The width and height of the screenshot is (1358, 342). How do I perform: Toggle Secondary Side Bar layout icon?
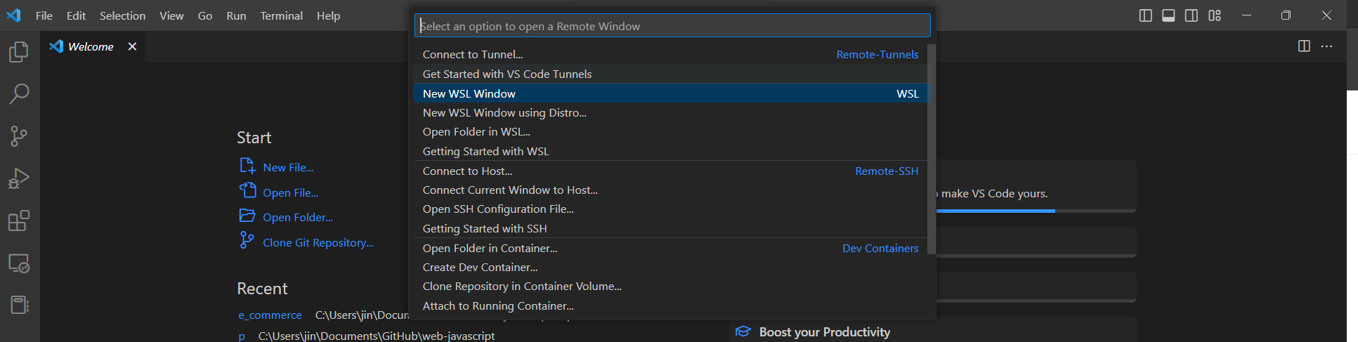click(1191, 15)
